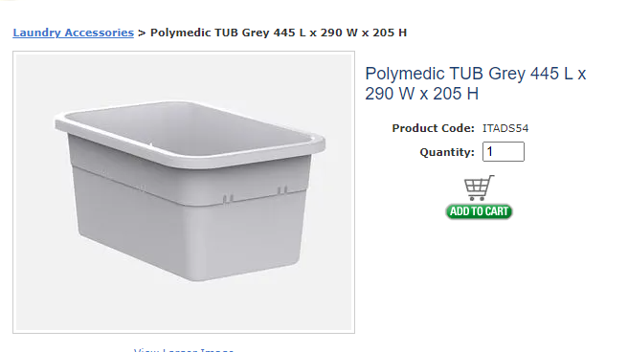Screen dimensions: 628x352
Task: Click the Product Code label
Action: tap(433, 128)
